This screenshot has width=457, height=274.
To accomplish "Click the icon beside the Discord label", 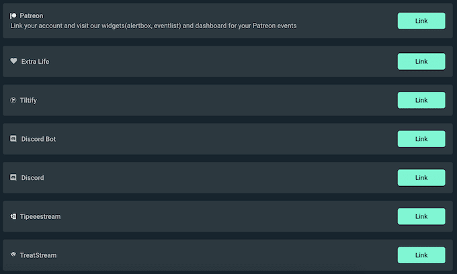I will coord(13,178).
